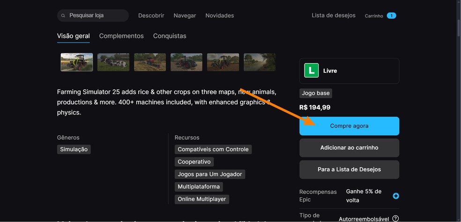Open the Descobrir menu
461x222 pixels.
[151, 15]
